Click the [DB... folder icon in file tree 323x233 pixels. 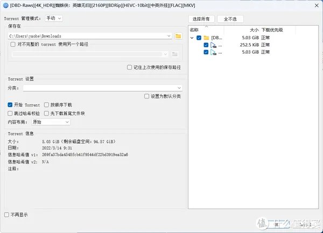click(x=206, y=38)
